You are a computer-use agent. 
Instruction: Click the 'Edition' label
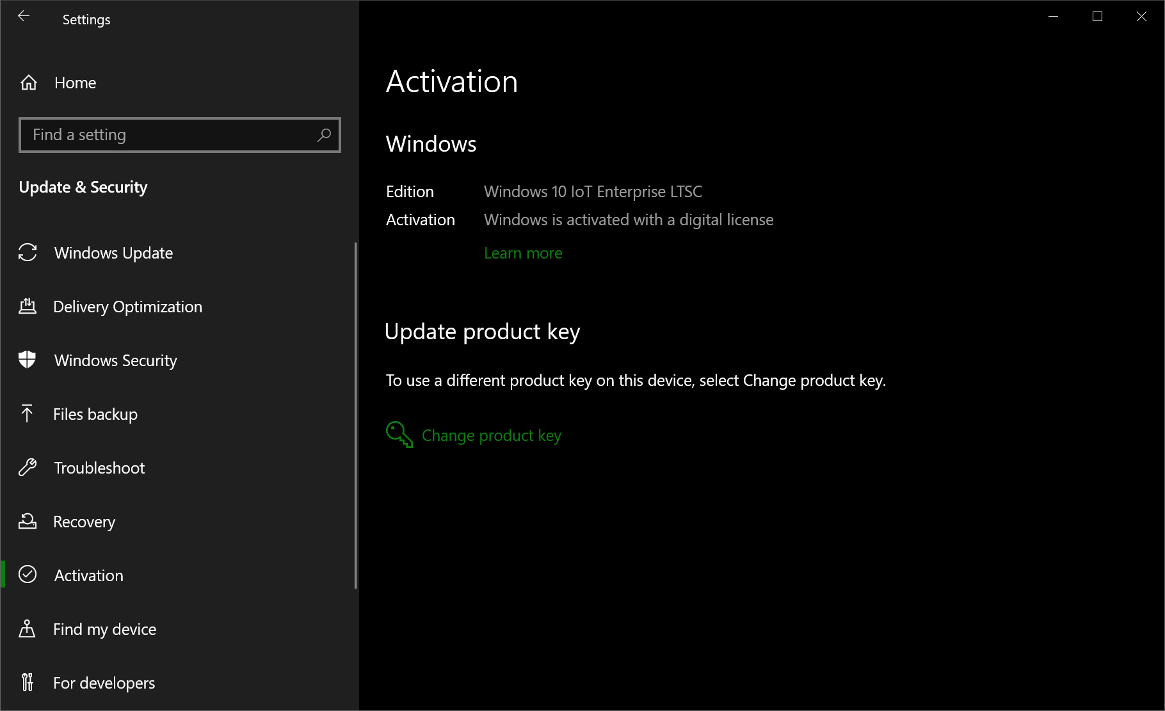click(x=410, y=191)
